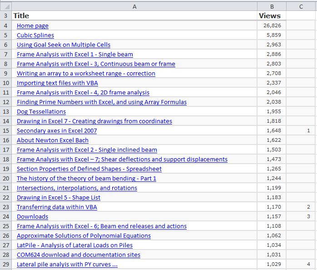The height and width of the screenshot is (270, 317).
Task: Click the Cubic Splines link
Action: (35, 35)
